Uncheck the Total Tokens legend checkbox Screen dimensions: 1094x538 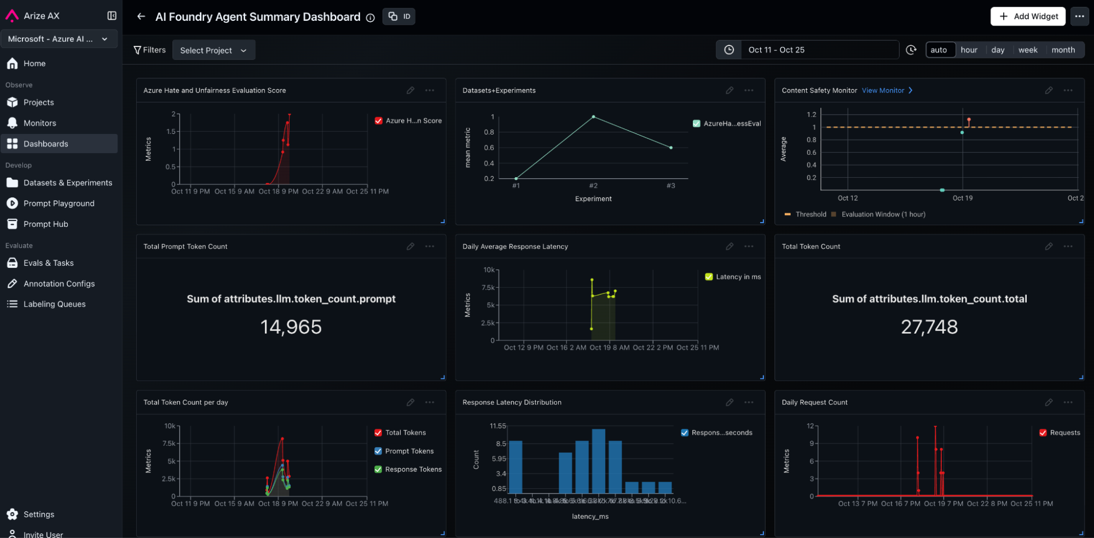[378, 432]
